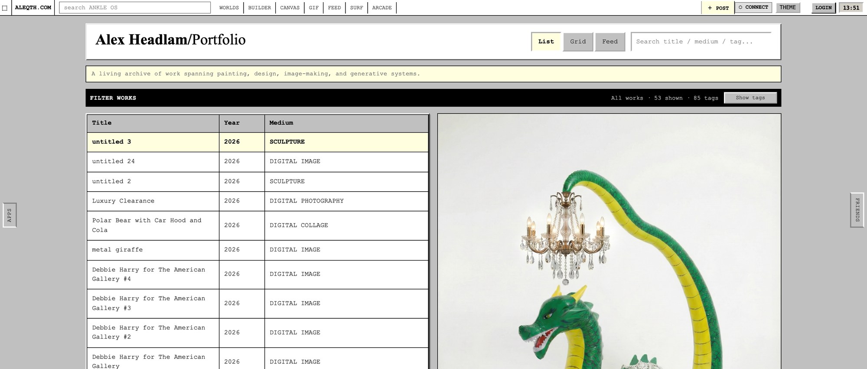Select the 'metal giraffe' row
The width and height of the screenshot is (867, 369).
pyautogui.click(x=257, y=250)
